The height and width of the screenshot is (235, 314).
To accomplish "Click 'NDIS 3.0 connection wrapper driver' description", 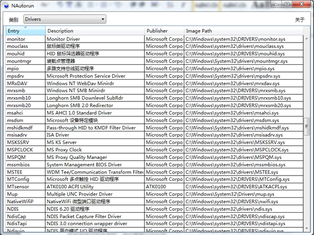I will (87, 224).
